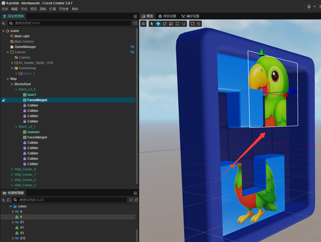This screenshot has height=242, width=321.
Task: Collapse the Canvas node
Action: (8, 52)
